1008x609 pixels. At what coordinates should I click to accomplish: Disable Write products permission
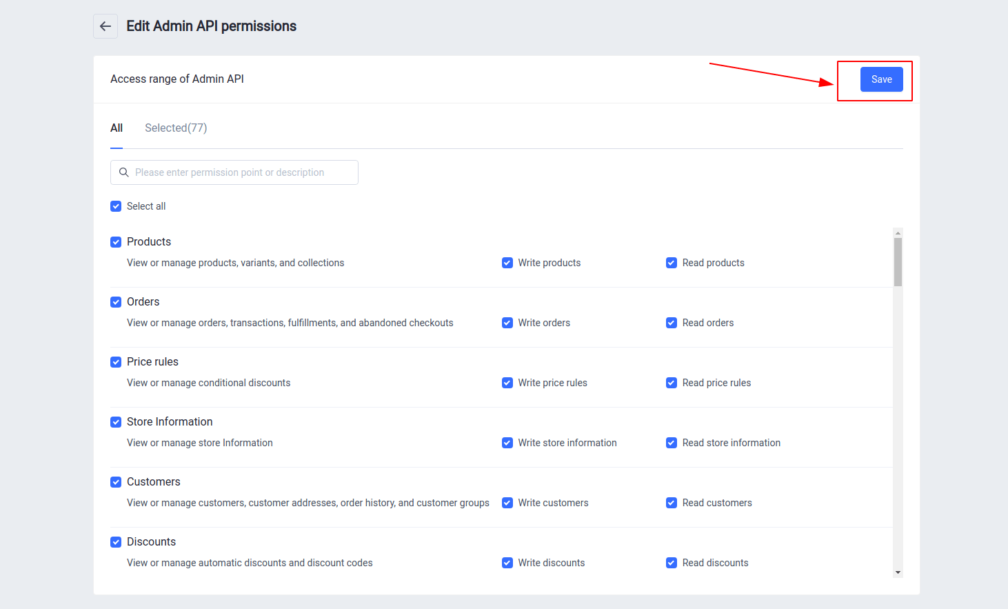(507, 263)
